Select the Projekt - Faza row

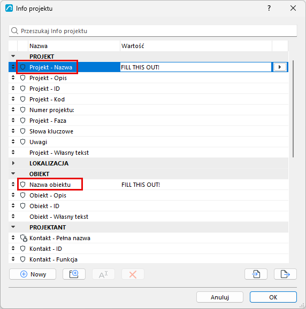click(x=148, y=121)
